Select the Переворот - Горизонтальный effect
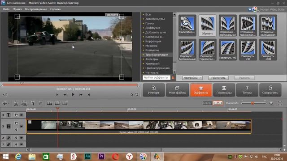The width and height of the screenshot is (287, 161). coord(207,50)
